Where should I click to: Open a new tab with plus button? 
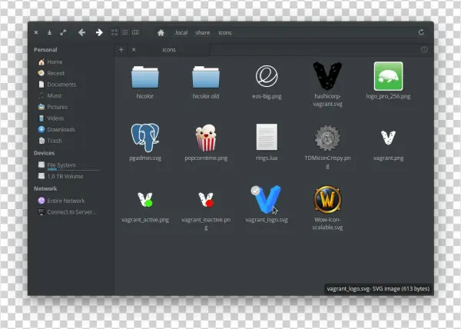pyautogui.click(x=121, y=49)
